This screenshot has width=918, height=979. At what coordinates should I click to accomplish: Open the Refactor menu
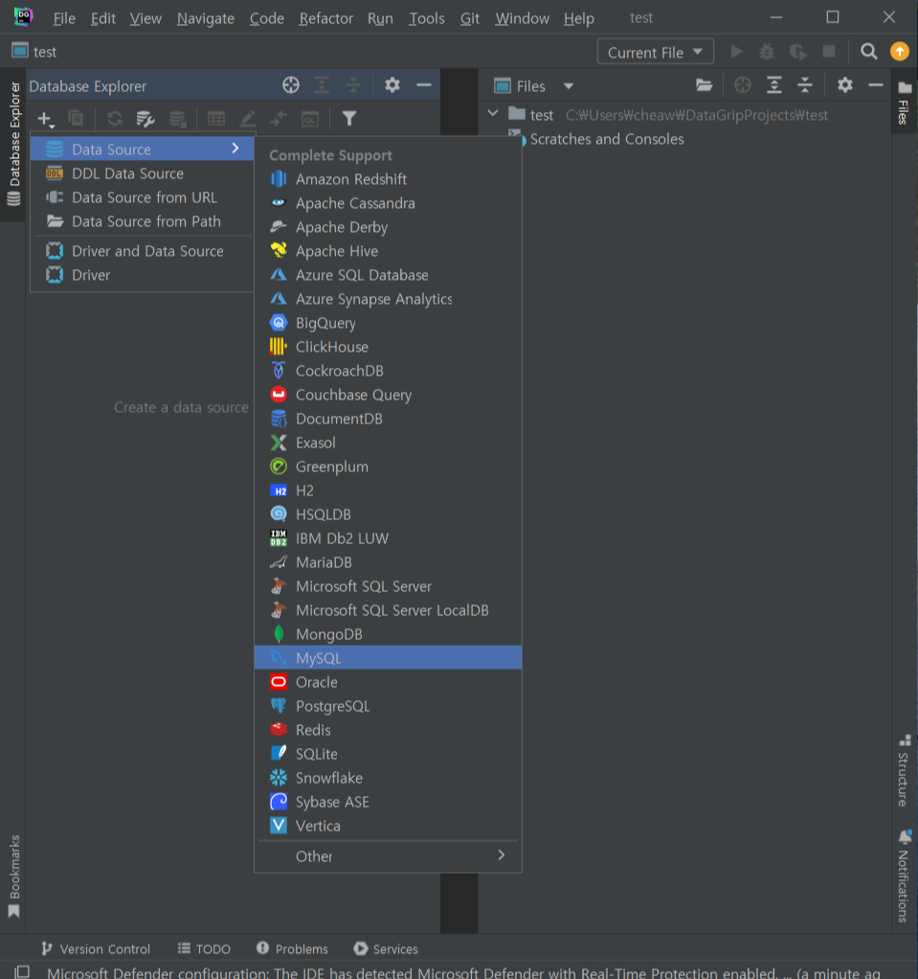click(325, 18)
